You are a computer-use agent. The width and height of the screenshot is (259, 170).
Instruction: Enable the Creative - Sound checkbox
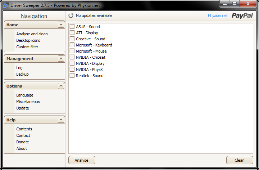[x=72, y=39]
